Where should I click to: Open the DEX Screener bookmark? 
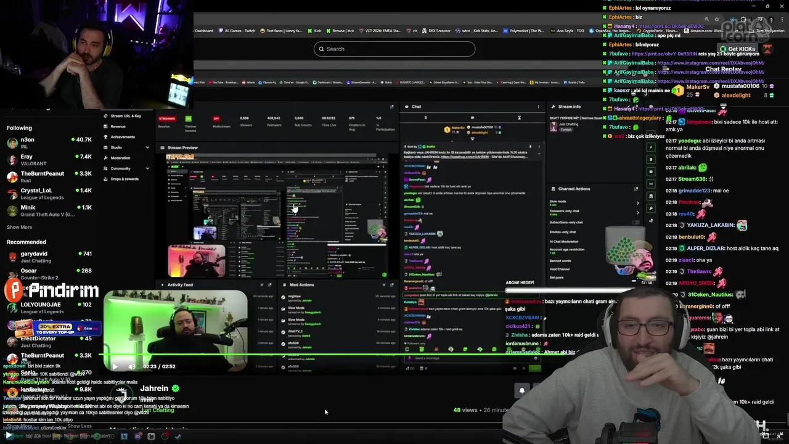click(x=436, y=30)
